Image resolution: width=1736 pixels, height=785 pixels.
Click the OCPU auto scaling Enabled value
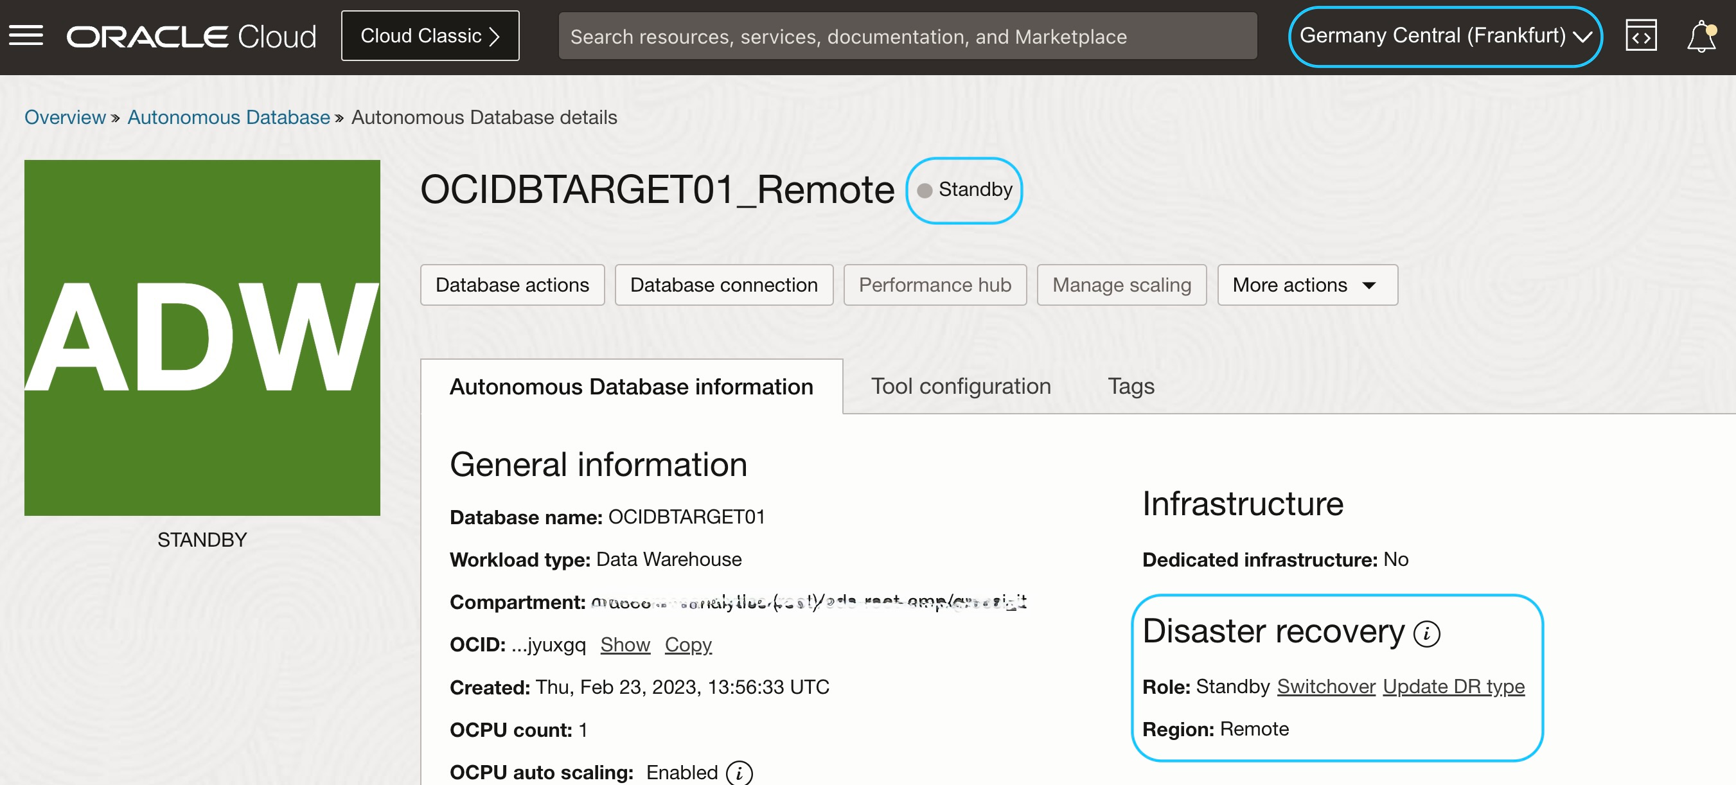click(681, 772)
